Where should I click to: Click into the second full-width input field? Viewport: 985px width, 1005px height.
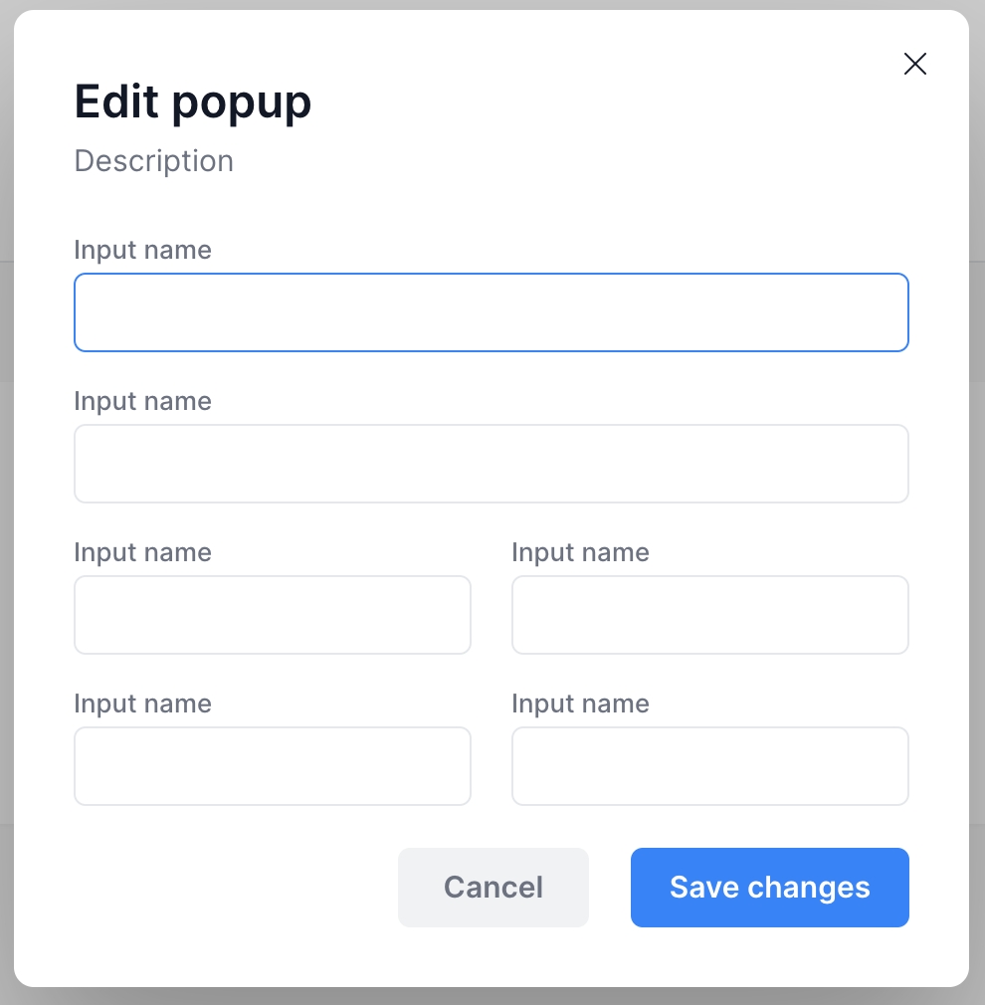tap(491, 464)
